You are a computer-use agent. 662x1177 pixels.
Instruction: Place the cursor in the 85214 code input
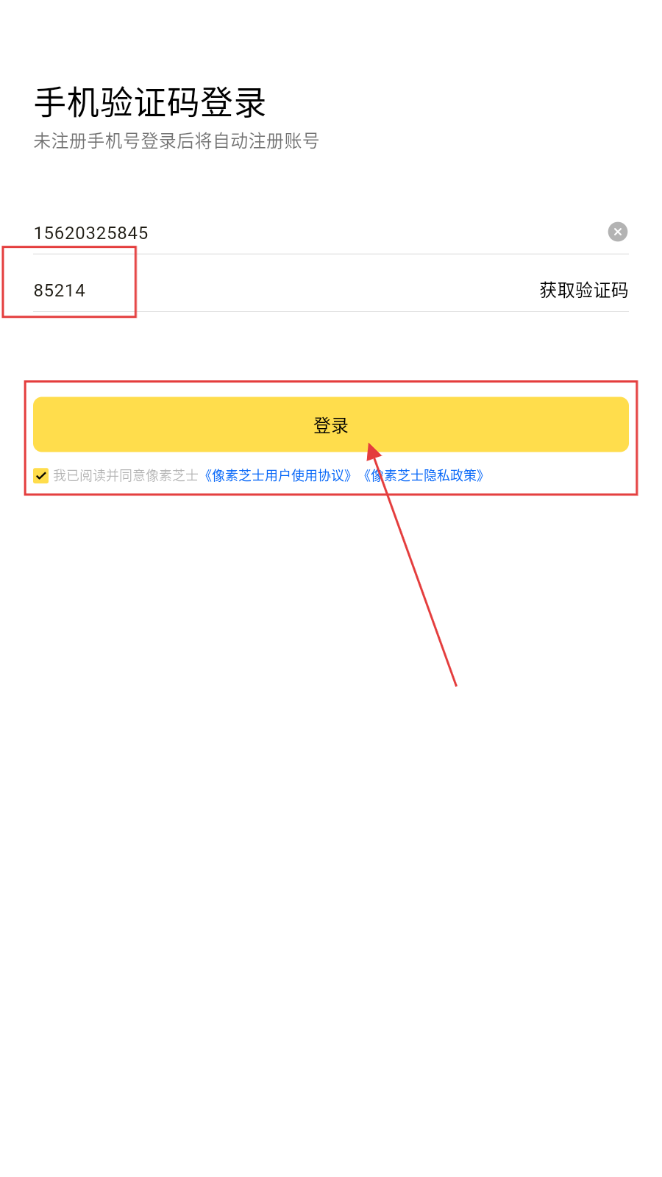(280, 291)
